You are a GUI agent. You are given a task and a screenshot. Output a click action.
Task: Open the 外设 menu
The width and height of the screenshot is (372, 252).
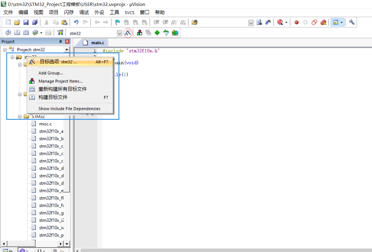point(99,12)
